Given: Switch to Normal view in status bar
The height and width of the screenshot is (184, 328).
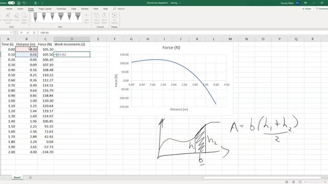Looking at the screenshot, I should (287, 182).
